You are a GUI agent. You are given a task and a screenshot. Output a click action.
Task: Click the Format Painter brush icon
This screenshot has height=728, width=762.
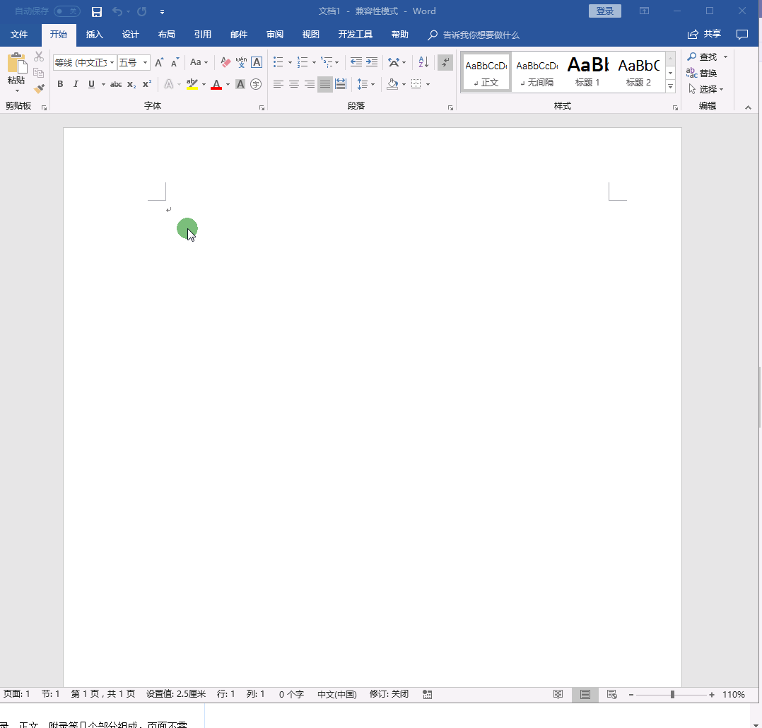pos(39,89)
